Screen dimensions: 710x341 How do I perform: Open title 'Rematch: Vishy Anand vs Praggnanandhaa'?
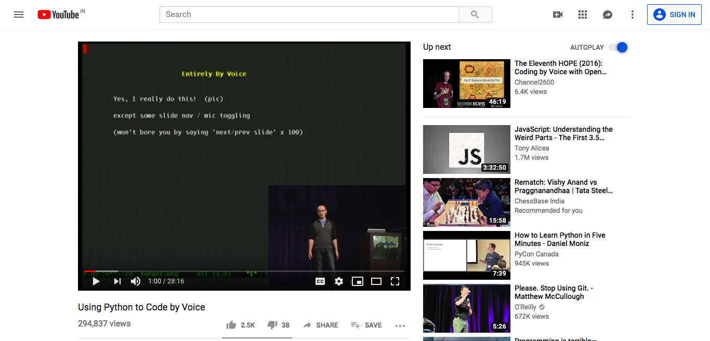tap(563, 186)
